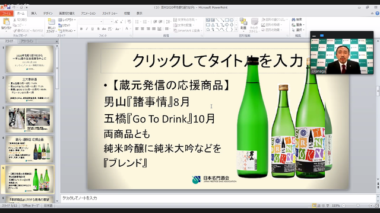Screen dimensions: 380x213
Task: Click the Find (検索) button
Action: point(297,20)
